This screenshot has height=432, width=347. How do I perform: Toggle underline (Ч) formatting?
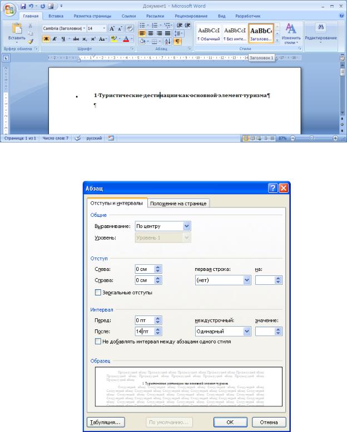coord(63,39)
